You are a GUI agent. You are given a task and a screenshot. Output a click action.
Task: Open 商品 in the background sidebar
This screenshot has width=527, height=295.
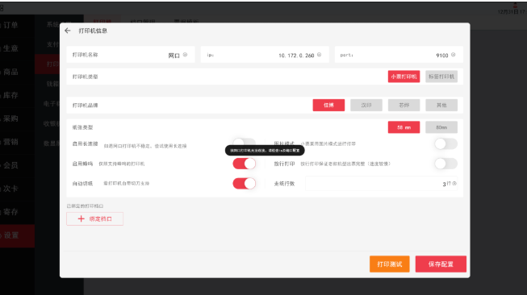(x=10, y=72)
